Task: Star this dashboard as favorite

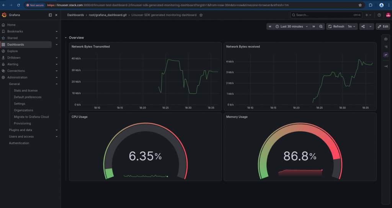Action: (x=201, y=15)
